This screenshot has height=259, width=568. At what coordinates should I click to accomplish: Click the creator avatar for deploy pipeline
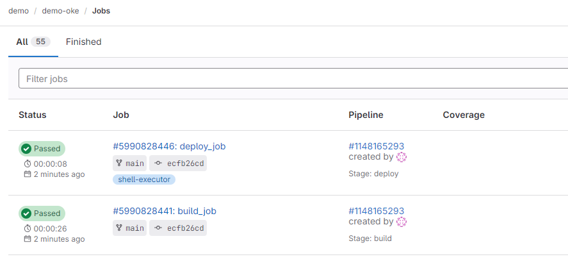402,157
